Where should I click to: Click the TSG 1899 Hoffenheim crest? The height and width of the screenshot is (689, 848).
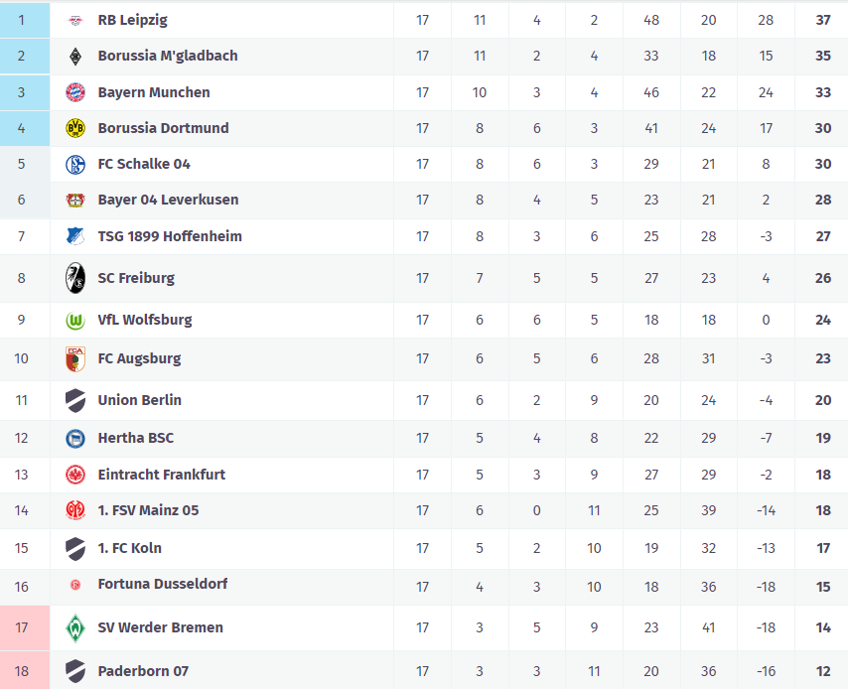[75, 236]
